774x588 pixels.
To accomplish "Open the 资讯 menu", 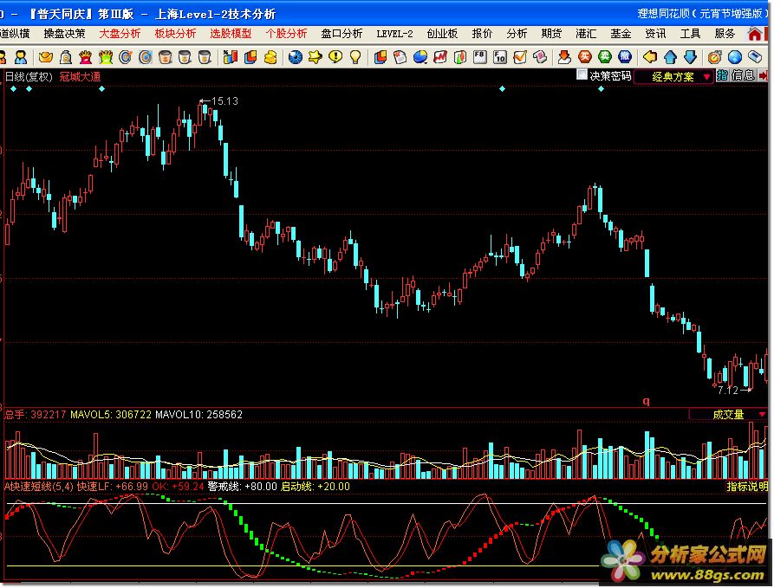I will [x=655, y=34].
